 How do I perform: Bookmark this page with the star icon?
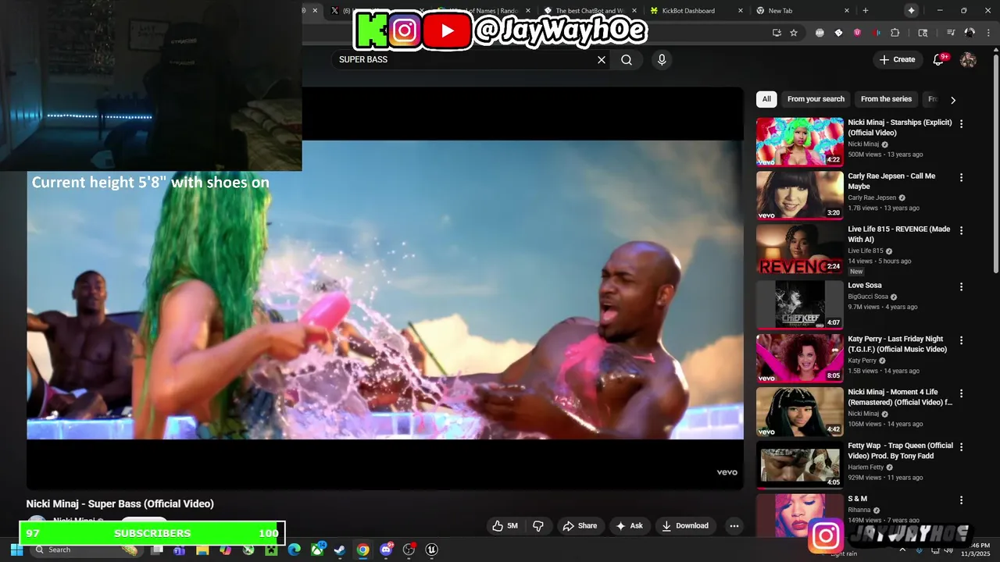pyautogui.click(x=794, y=33)
